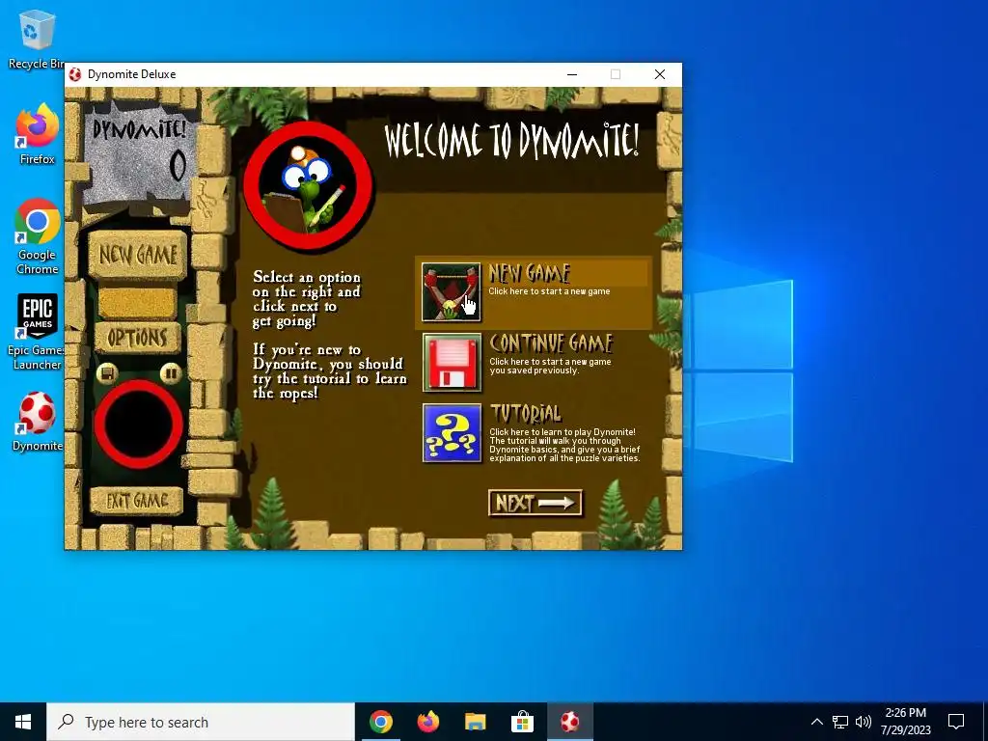Screen dimensions: 988x741
Task: Open the volume tray icon
Action: (864, 722)
